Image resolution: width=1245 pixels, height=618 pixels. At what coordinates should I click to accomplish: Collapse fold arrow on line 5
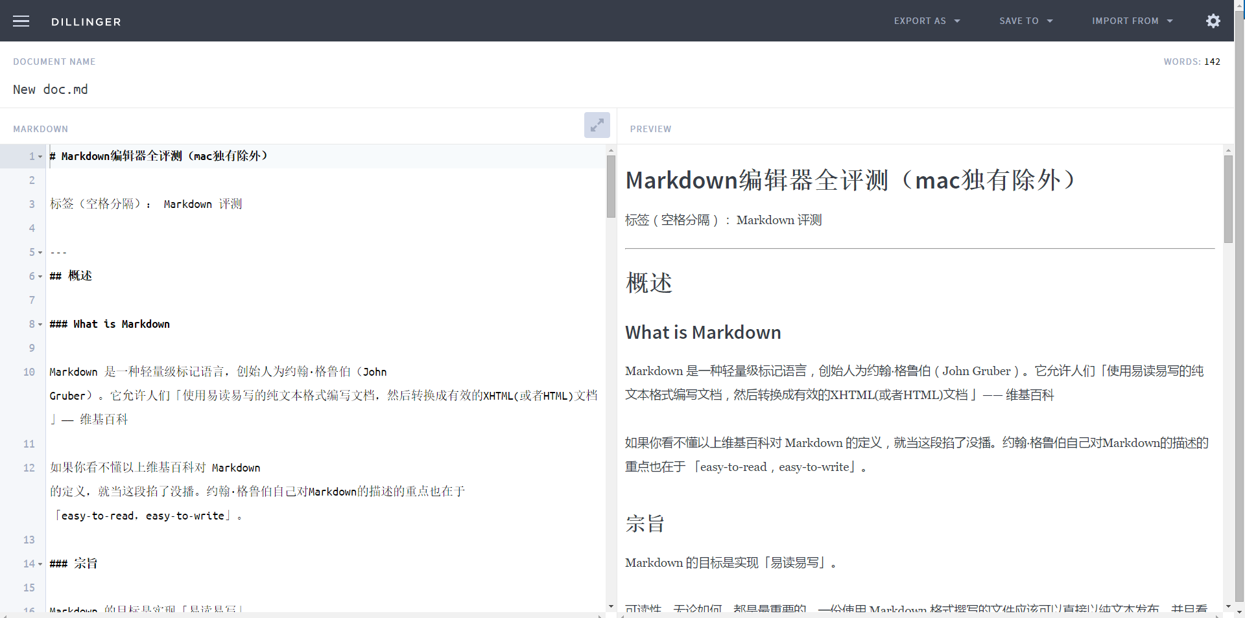(40, 253)
